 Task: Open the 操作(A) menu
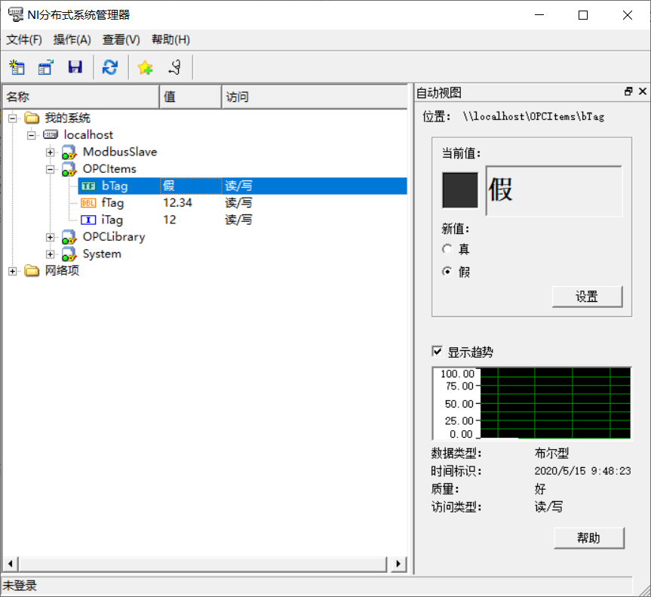72,39
